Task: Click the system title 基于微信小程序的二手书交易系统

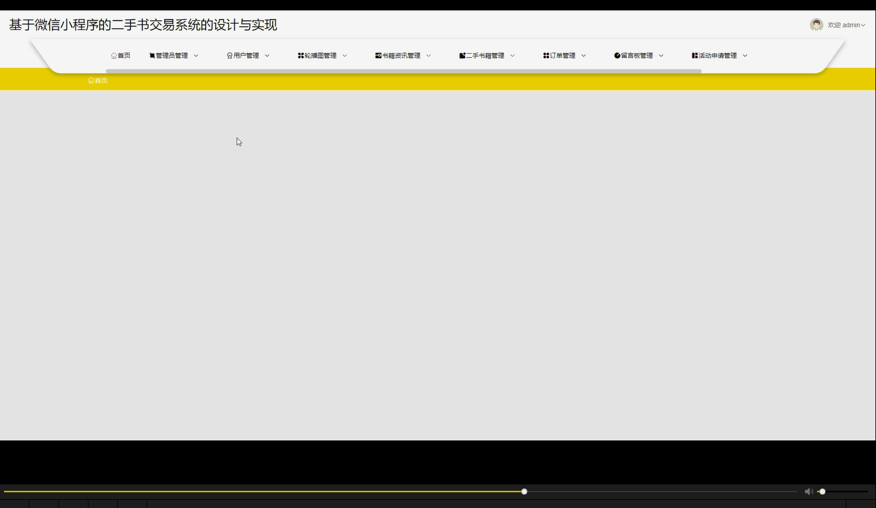Action: pyautogui.click(x=143, y=25)
